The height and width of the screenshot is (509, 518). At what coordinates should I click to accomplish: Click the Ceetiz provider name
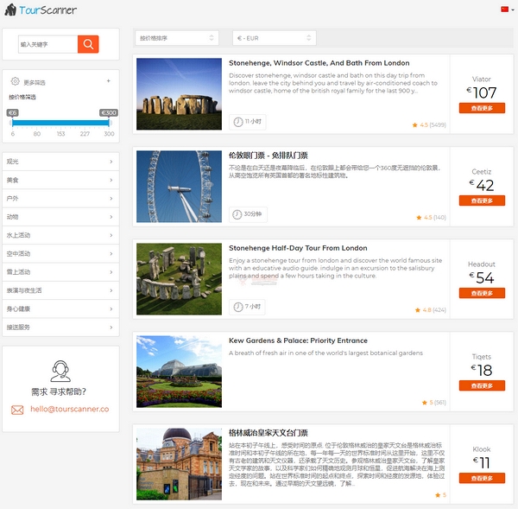click(x=482, y=172)
